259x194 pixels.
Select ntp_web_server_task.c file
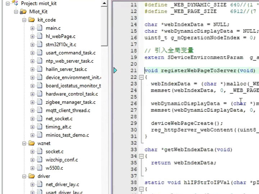[x=69, y=61]
